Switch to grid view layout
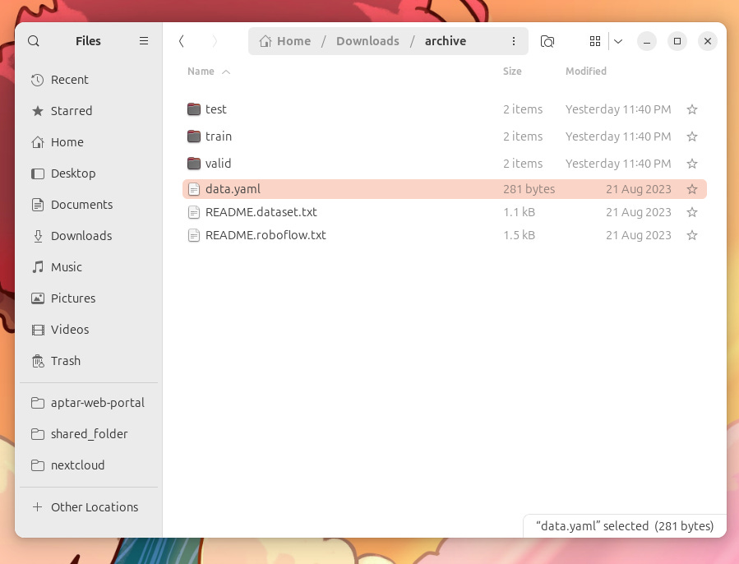Screen dimensions: 739x564 [x=595, y=41]
